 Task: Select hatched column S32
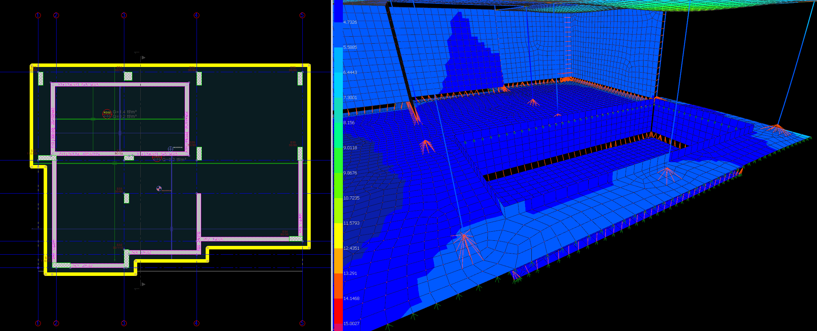pos(126,258)
